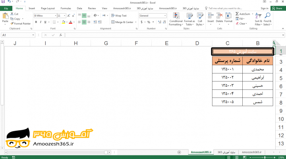Screen dimensions: 286x159
Task: Click the Delete cells icon
Action: coord(219,16)
